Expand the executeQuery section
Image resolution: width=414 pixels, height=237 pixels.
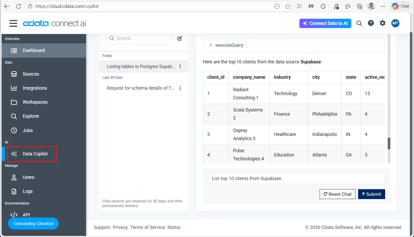[211, 45]
